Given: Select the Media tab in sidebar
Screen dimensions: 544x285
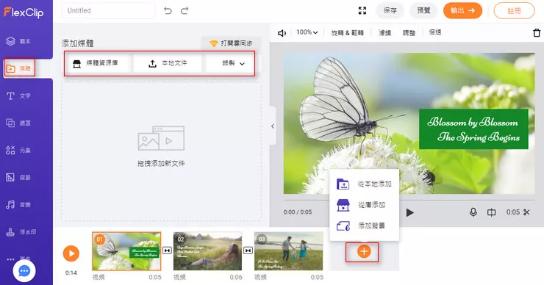Looking at the screenshot, I should tap(19, 68).
